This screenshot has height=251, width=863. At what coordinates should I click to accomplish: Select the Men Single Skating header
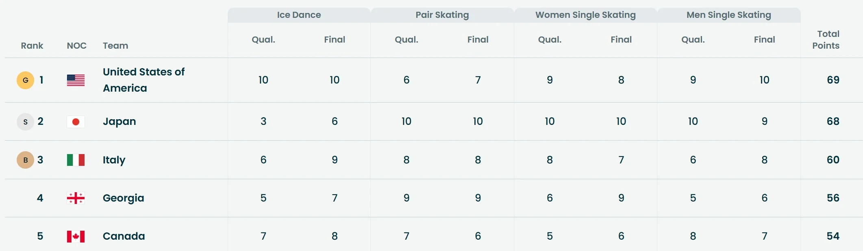728,15
